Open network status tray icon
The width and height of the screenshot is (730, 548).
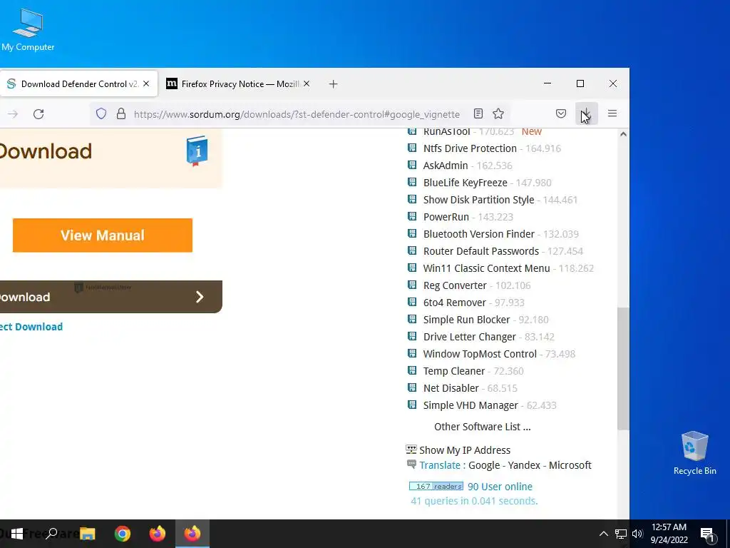tap(621, 534)
